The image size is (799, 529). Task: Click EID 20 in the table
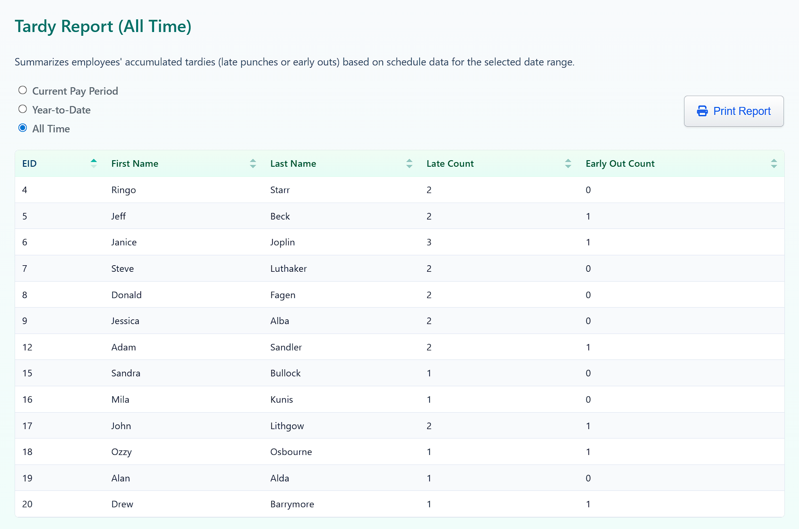[x=27, y=504]
